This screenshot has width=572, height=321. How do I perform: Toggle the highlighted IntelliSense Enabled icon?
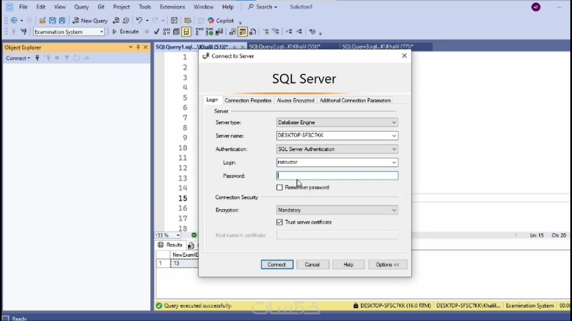pos(186,32)
